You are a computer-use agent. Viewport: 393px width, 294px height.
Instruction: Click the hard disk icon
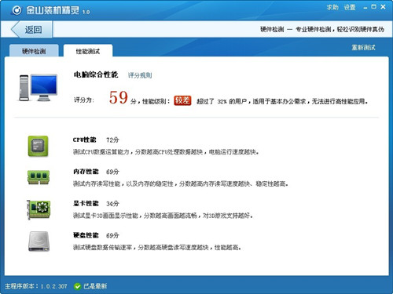39,241
